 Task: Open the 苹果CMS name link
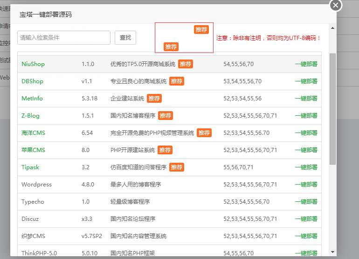(x=33, y=150)
